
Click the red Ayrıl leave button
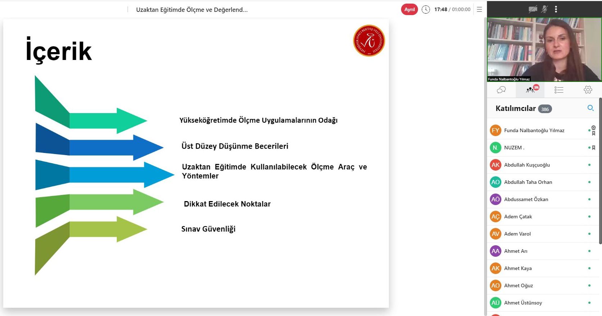click(x=409, y=10)
